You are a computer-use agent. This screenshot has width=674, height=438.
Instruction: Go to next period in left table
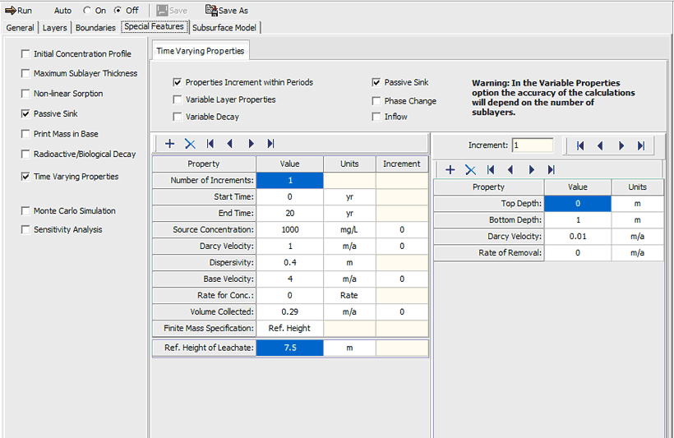click(251, 143)
